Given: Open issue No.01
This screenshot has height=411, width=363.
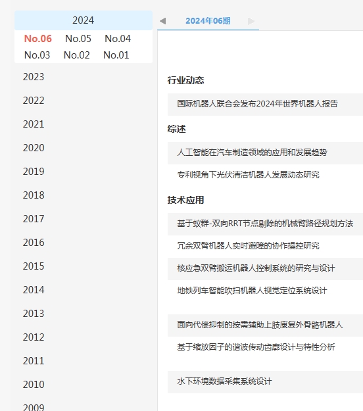Looking at the screenshot, I should (x=116, y=55).
